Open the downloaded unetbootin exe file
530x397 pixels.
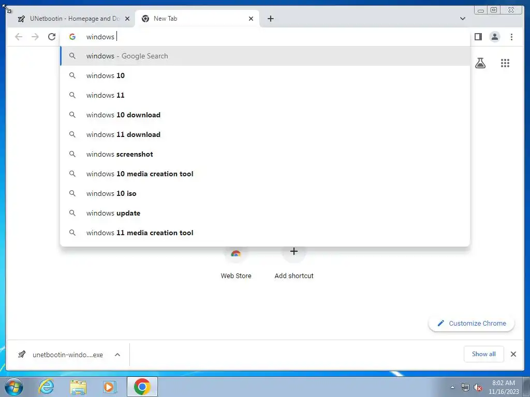(61, 355)
